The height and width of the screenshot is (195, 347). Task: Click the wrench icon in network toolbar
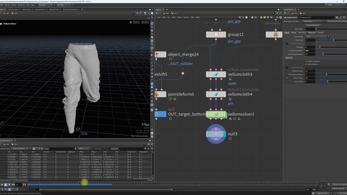(240, 17)
